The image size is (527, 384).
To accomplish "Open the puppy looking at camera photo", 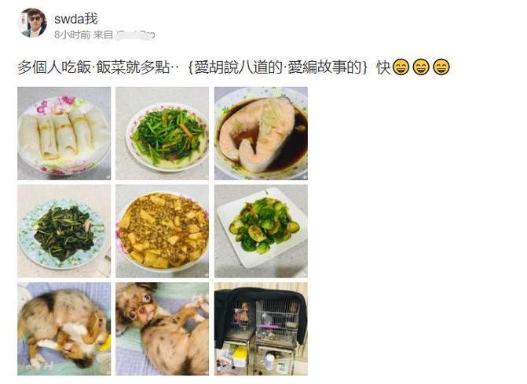I will [x=163, y=328].
